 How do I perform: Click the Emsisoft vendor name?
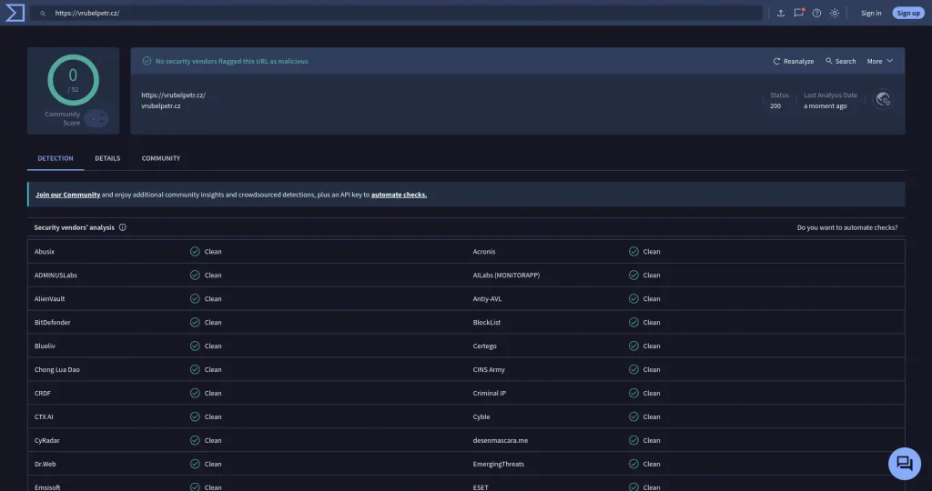[47, 486]
